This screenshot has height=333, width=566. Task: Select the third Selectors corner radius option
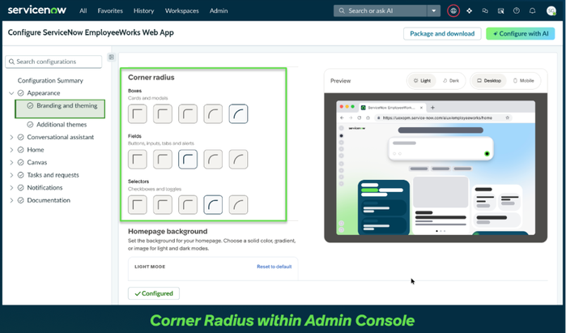188,205
